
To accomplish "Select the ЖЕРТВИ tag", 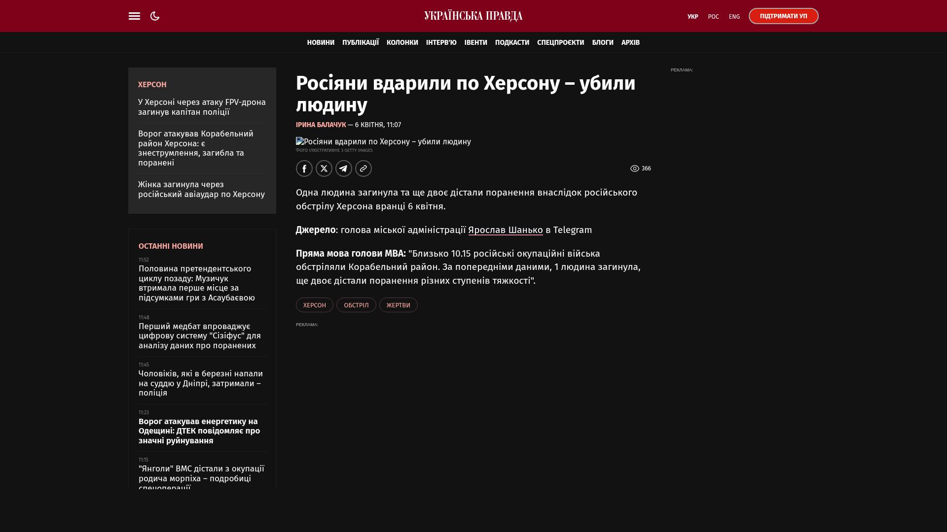I will click(398, 305).
